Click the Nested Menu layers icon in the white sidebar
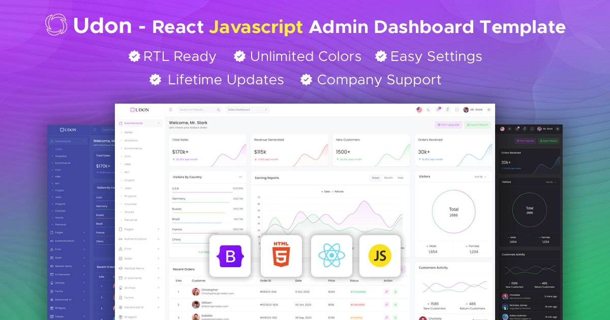 coord(120,268)
